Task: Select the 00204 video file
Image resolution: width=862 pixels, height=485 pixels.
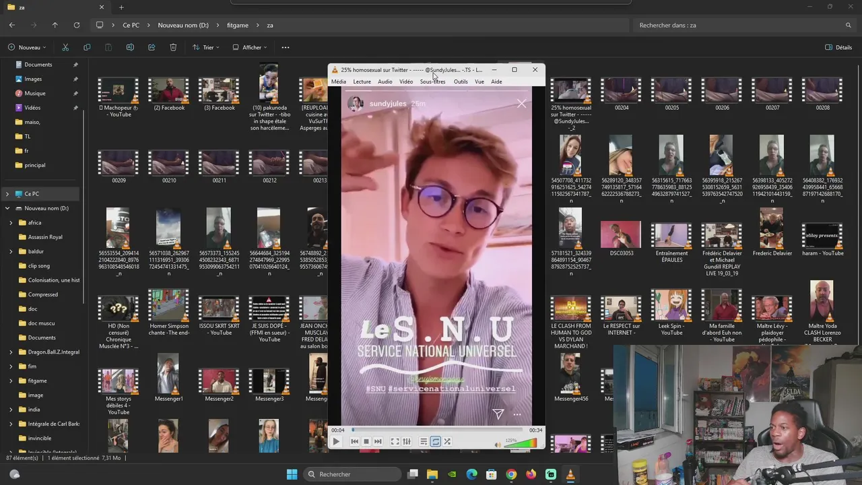Action: (x=621, y=94)
